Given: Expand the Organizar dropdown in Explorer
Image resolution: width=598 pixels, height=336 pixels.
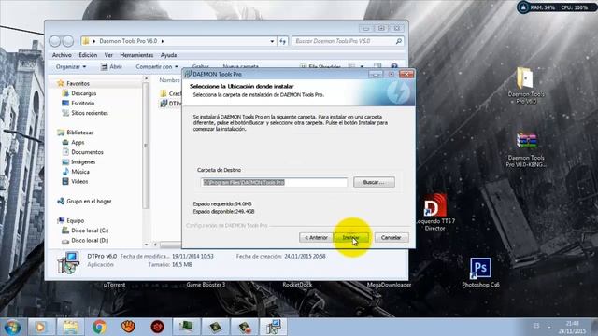Looking at the screenshot, I should tap(71, 66).
